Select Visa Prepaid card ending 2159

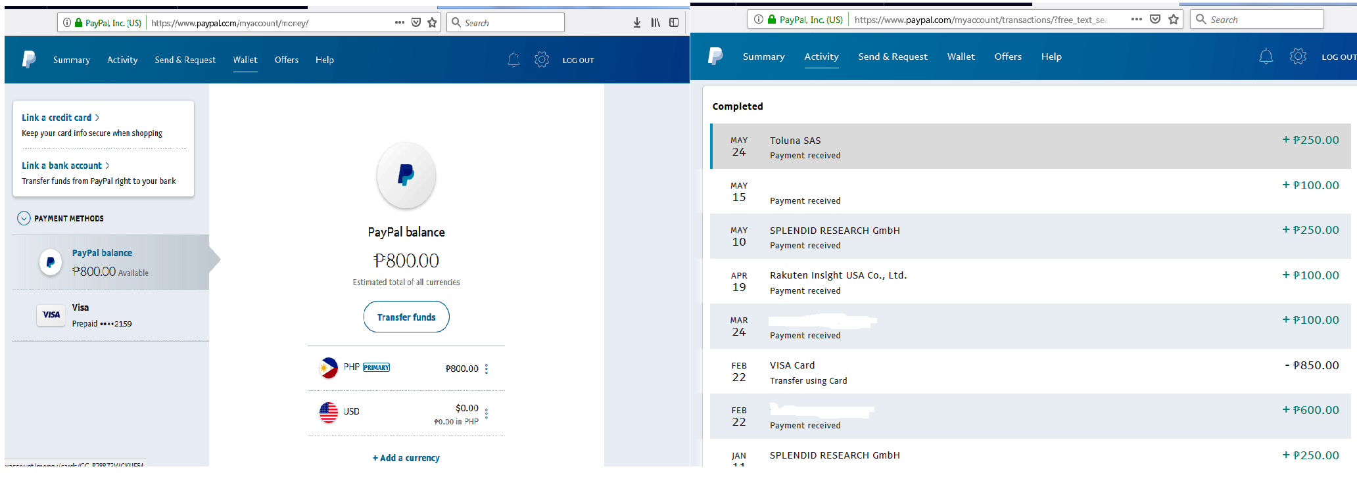point(111,315)
